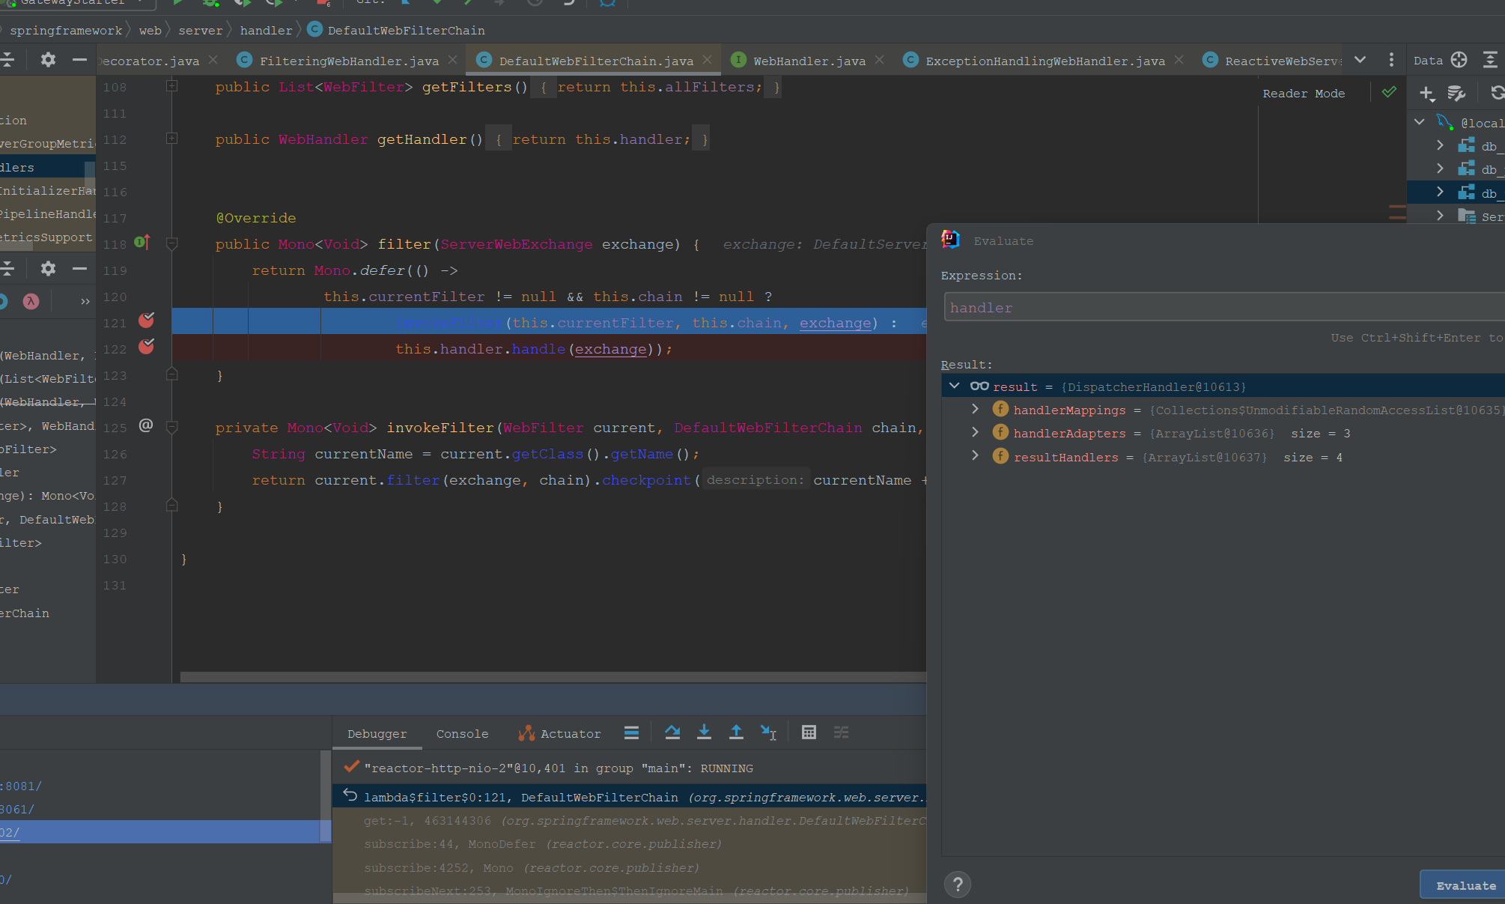
Task: Open gear options in structure panel
Action: pyautogui.click(x=48, y=268)
